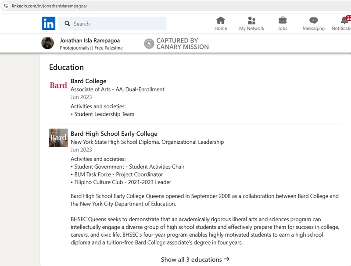Image resolution: width=351 pixels, height=266 pixels.
Task: Open the Messaging speech bubble icon
Action: click(313, 21)
